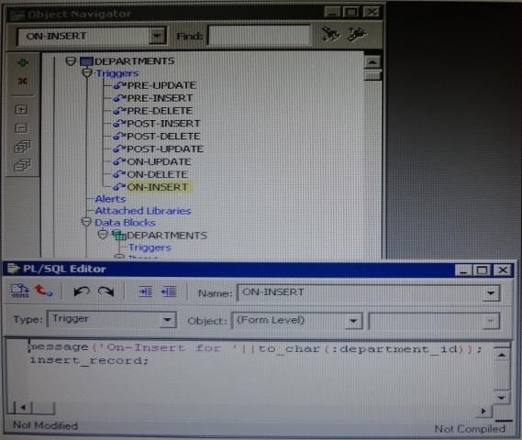
Task: Click the Find Previous icon
Action: pos(357,34)
